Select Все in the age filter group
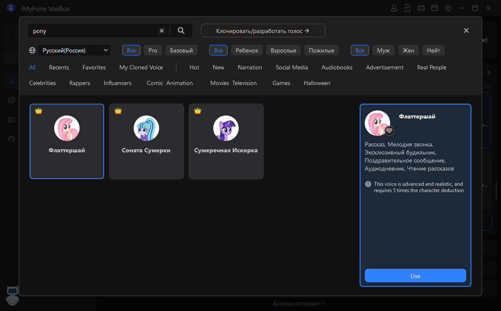The width and height of the screenshot is (501, 311). [218, 50]
